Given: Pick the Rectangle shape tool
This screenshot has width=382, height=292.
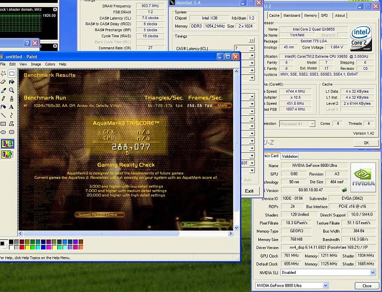Looking at the screenshot, I should click(x=3, y=124).
